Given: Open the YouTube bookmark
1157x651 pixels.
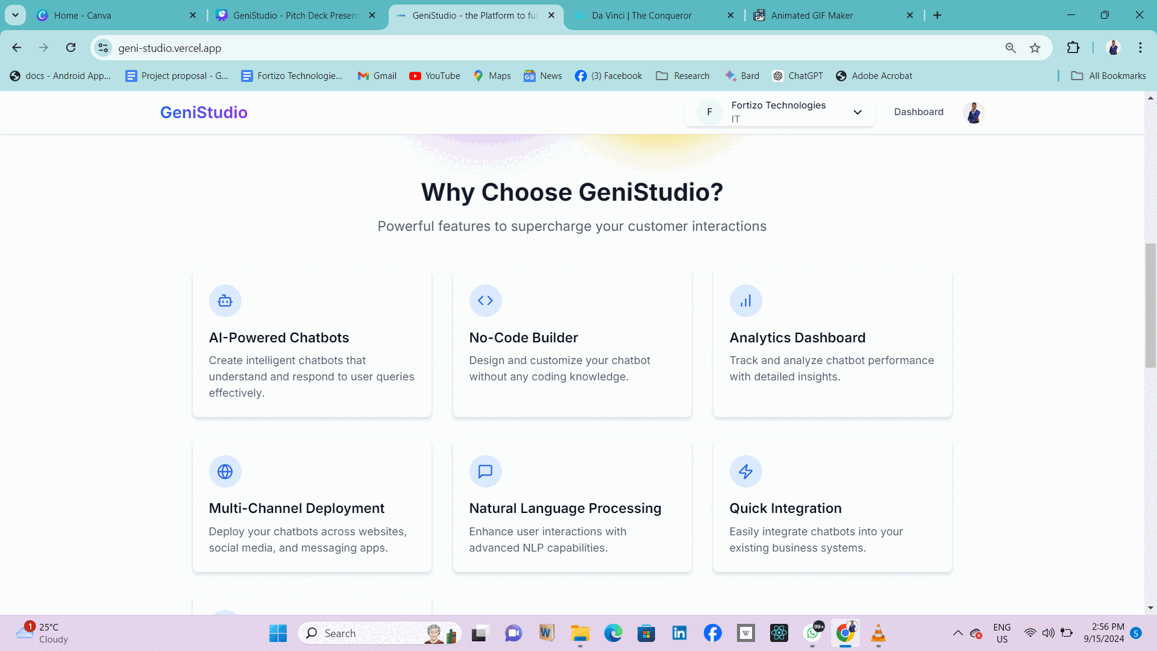Looking at the screenshot, I should [x=434, y=75].
